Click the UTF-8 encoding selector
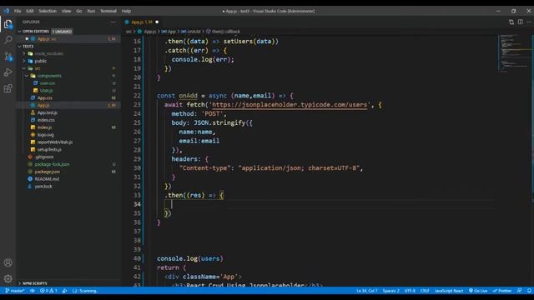The height and width of the screenshot is (300, 534). click(x=410, y=291)
